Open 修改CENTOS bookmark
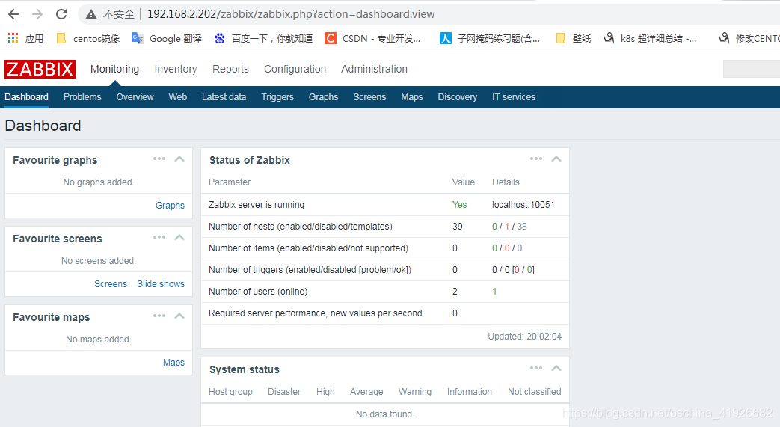The height and width of the screenshot is (427, 780). (749, 38)
